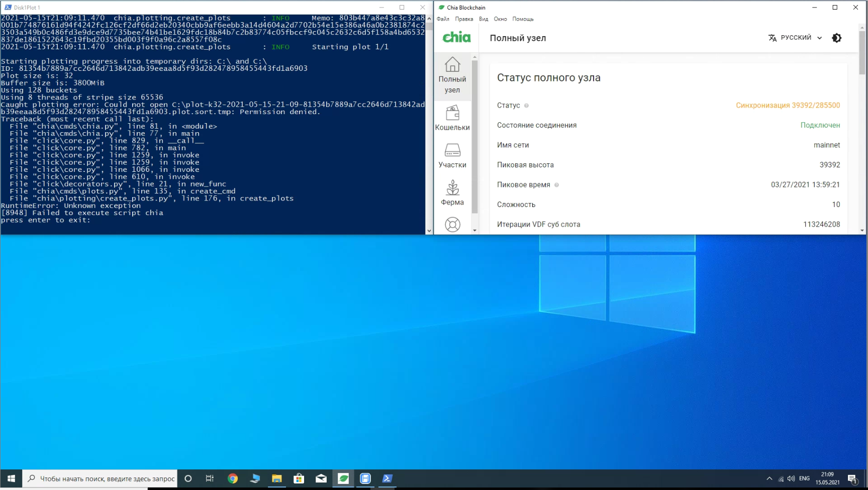
Task: Click the Статус полного узла heading
Action: [x=549, y=78]
